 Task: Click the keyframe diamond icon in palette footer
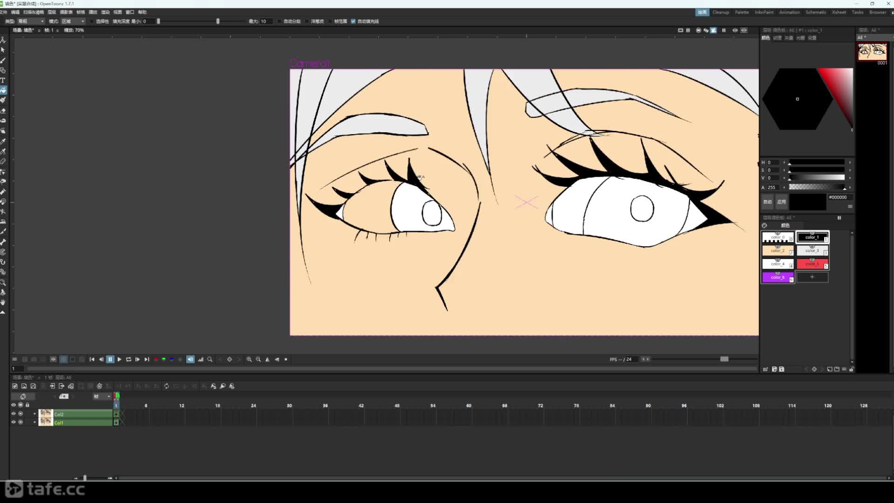tap(814, 369)
